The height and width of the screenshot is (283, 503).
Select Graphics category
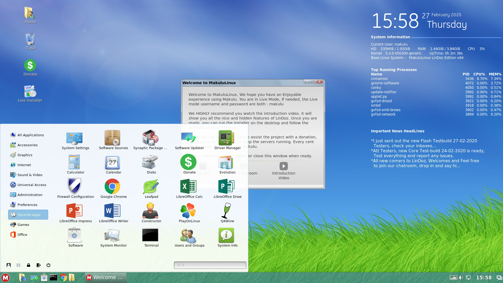28,155
